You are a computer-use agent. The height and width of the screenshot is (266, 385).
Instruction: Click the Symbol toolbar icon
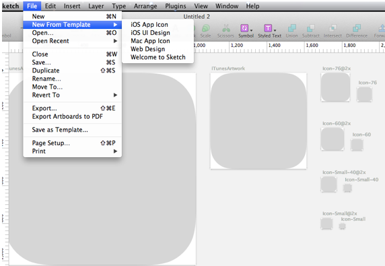[x=244, y=28]
